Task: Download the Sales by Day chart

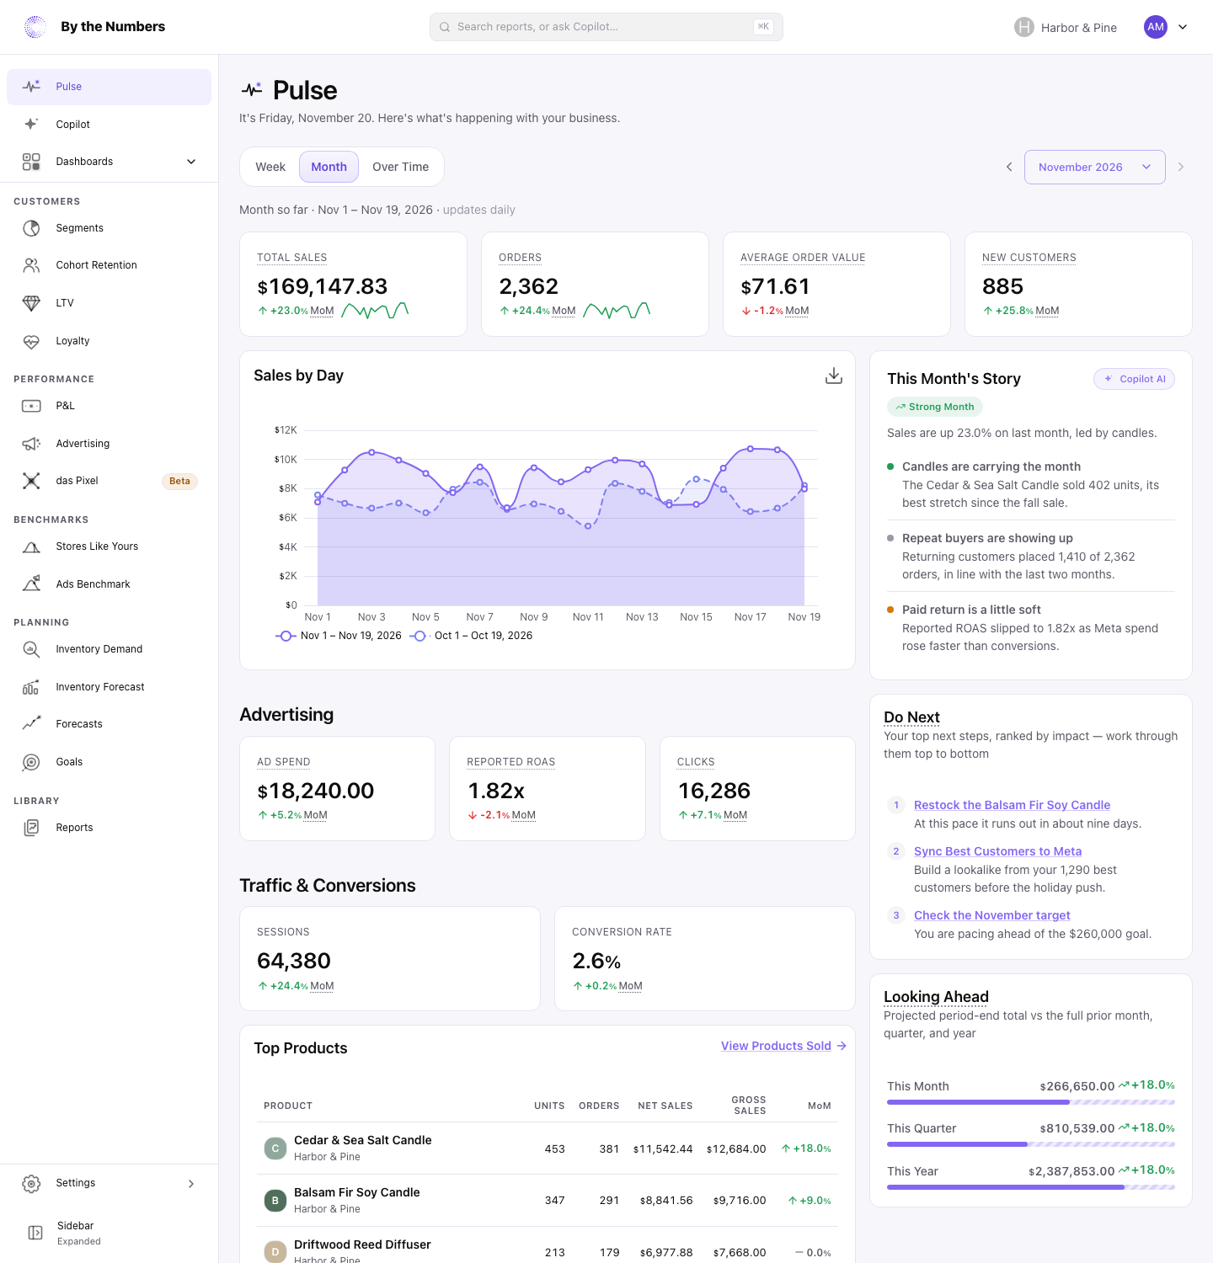Action: pos(834,376)
